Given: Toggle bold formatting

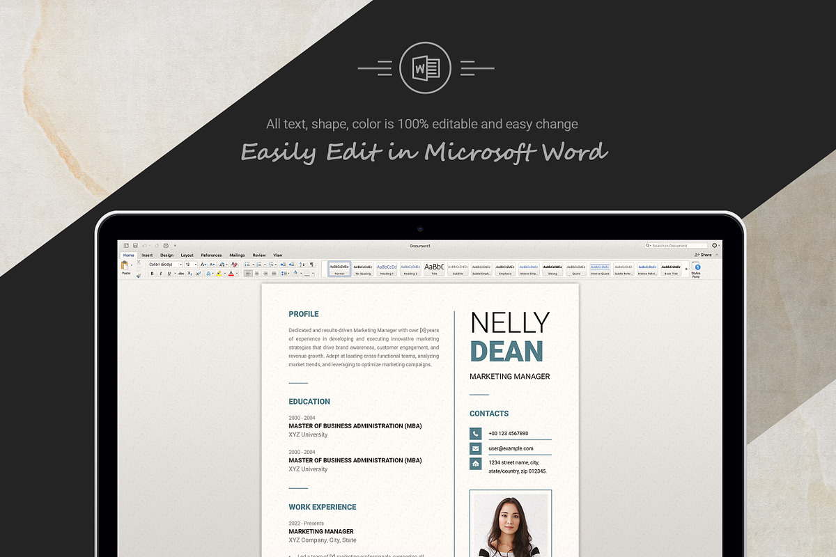Looking at the screenshot, I should [x=153, y=274].
